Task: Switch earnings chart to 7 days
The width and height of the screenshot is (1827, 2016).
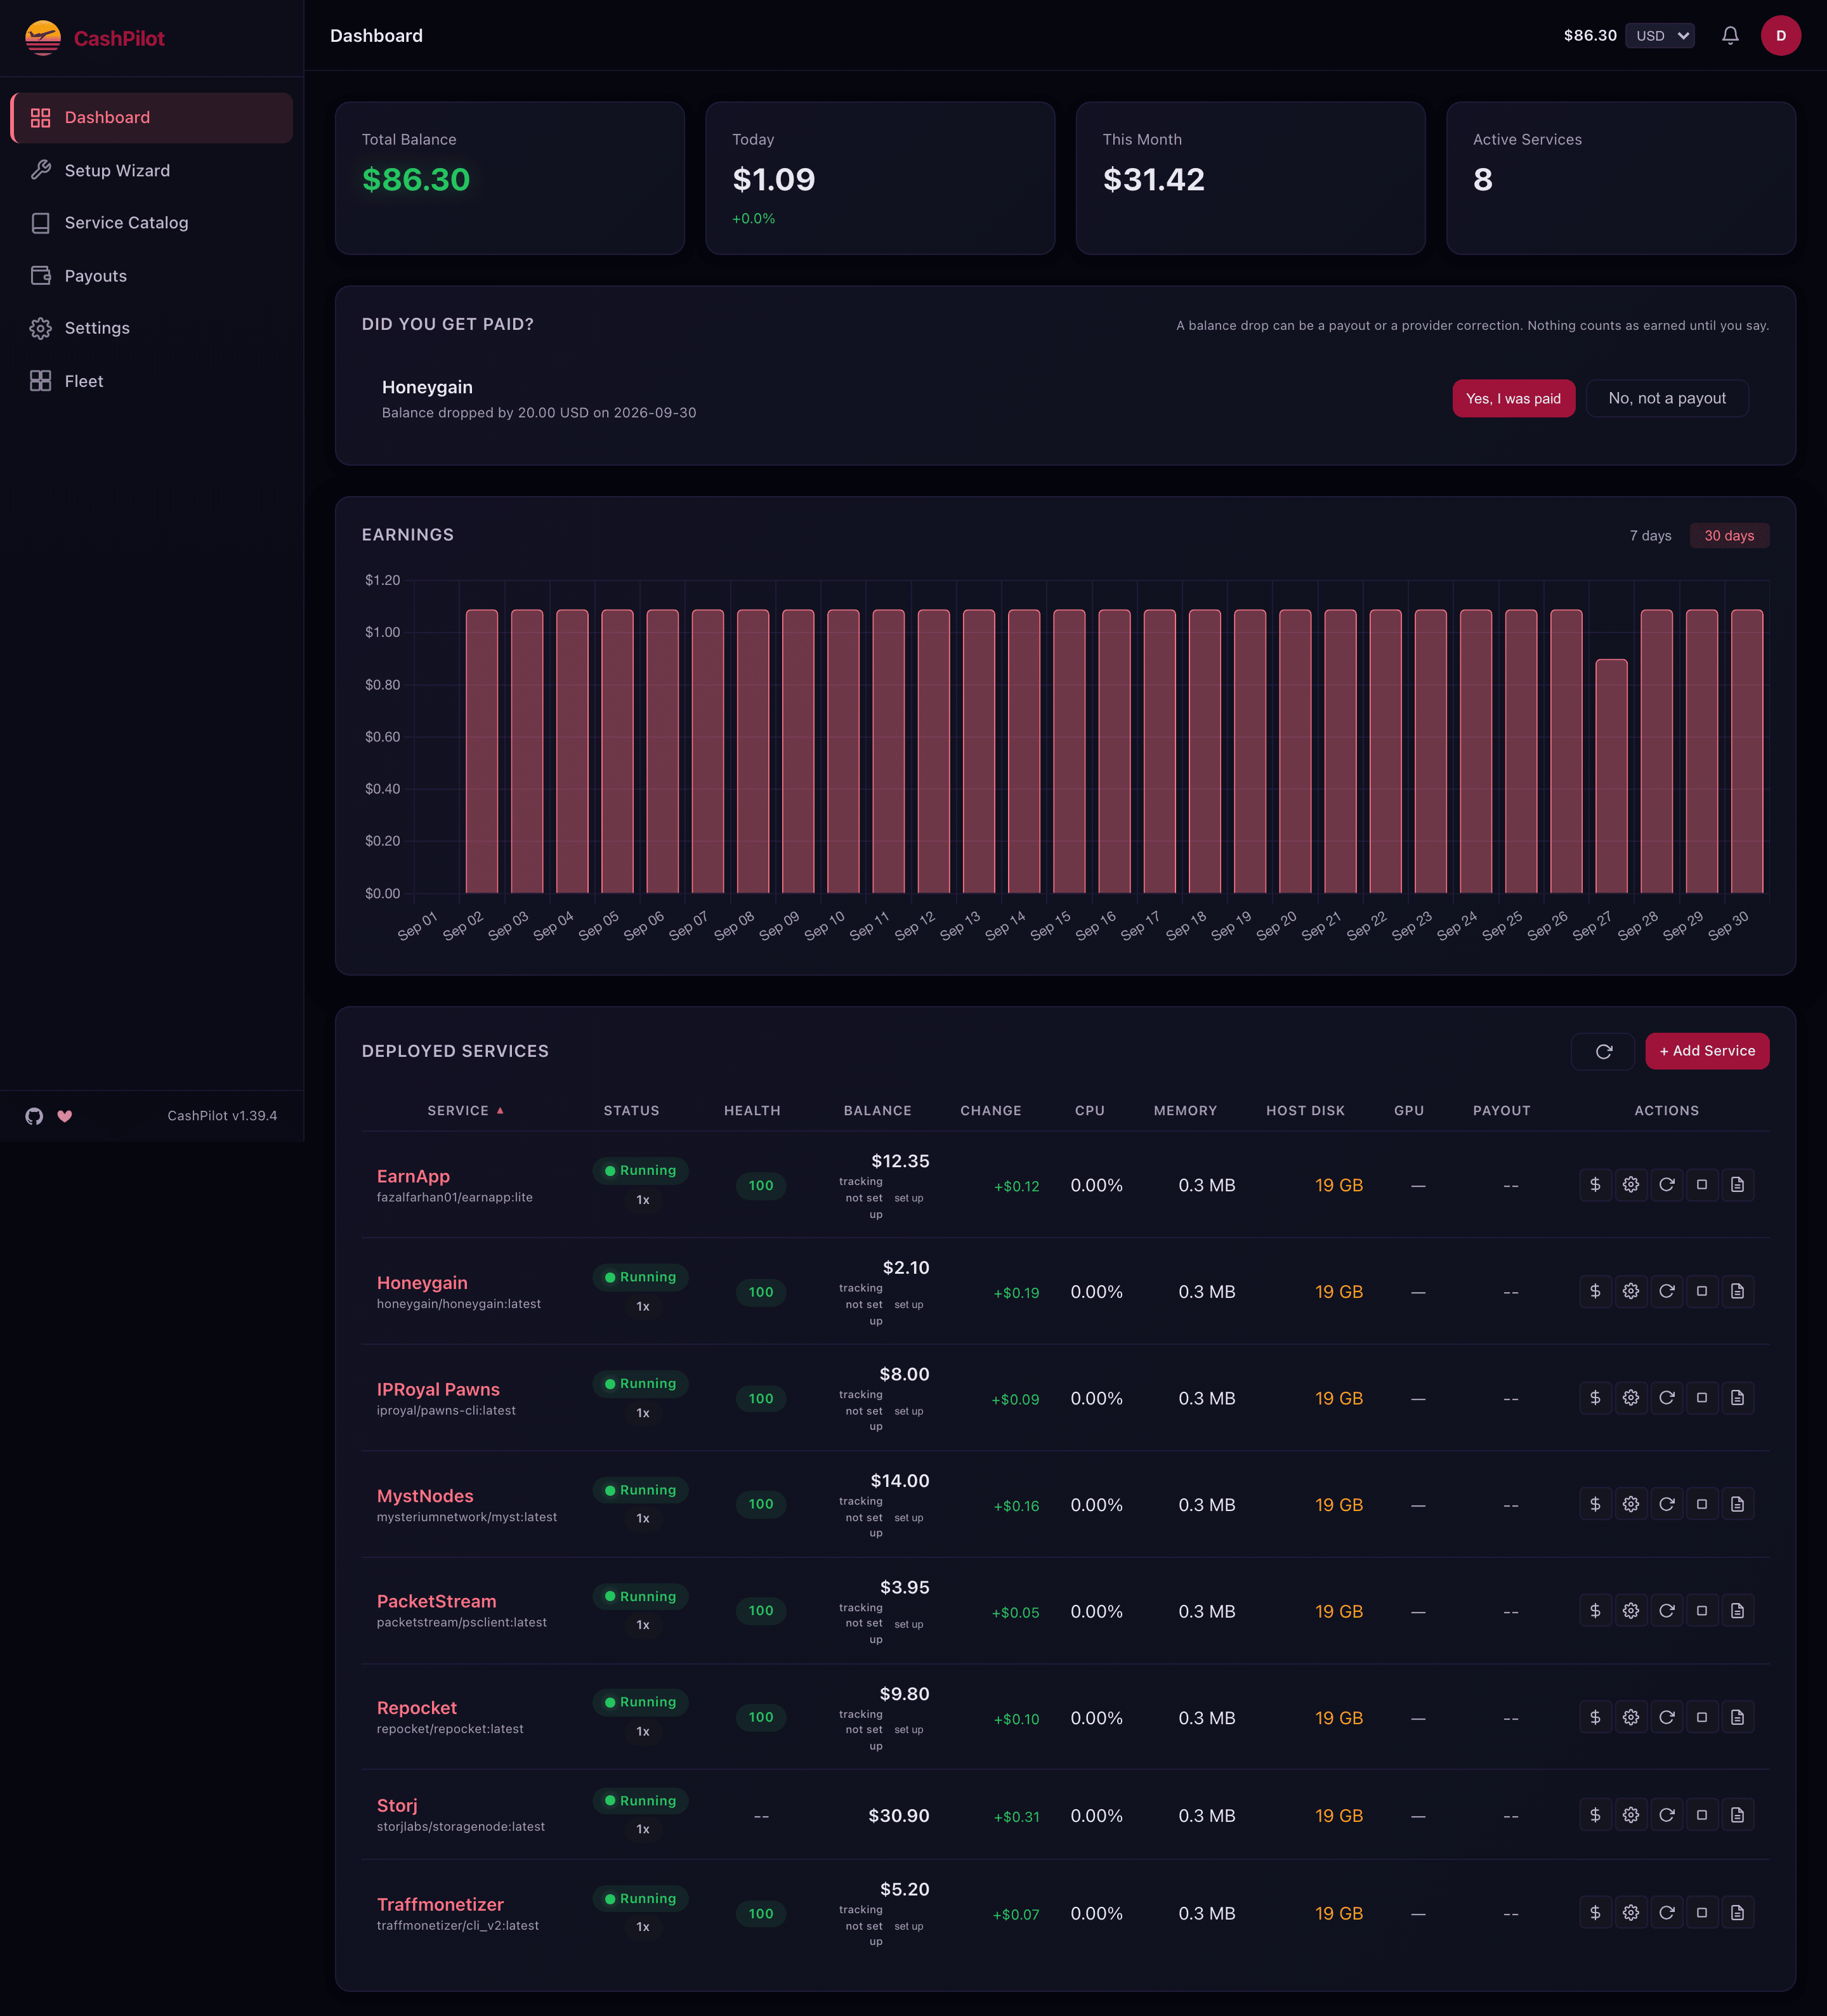Action: [x=1650, y=536]
